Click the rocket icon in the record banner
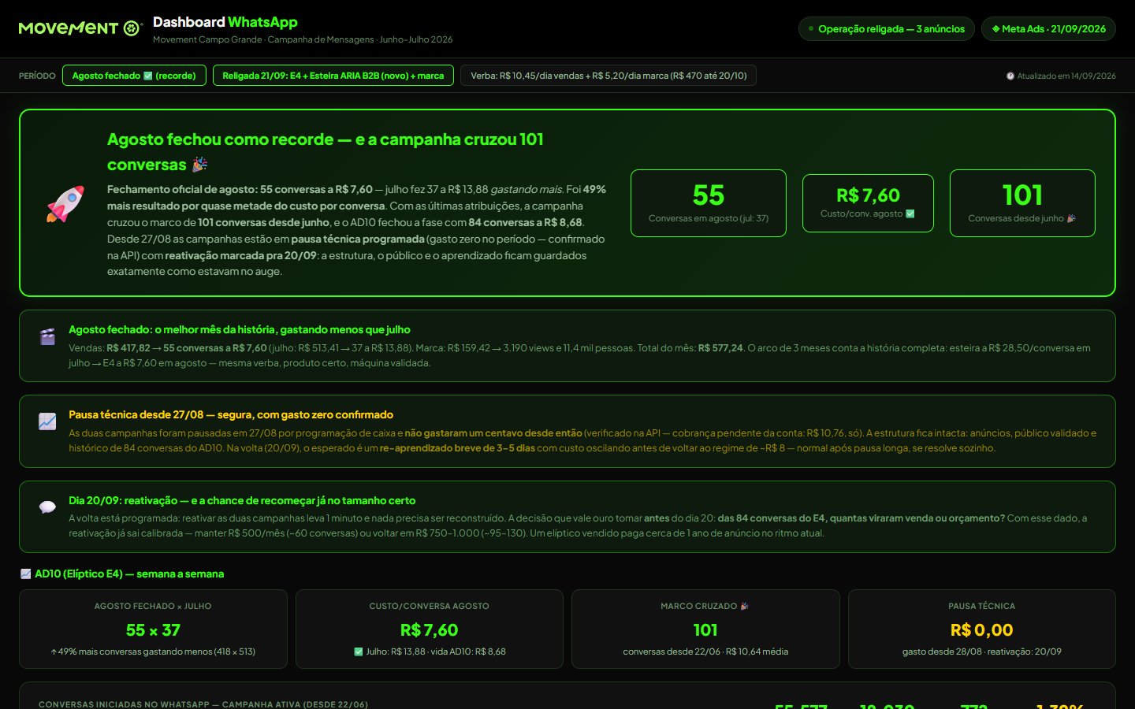 65,203
